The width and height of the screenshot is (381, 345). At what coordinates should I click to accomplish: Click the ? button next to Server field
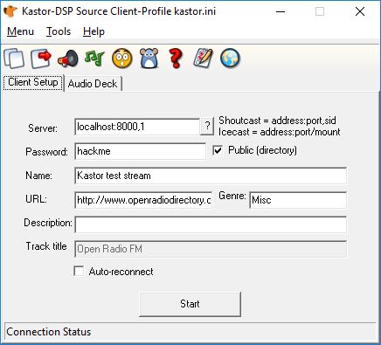tap(207, 126)
